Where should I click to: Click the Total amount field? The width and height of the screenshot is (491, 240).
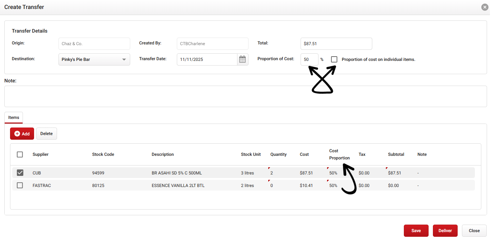click(336, 44)
